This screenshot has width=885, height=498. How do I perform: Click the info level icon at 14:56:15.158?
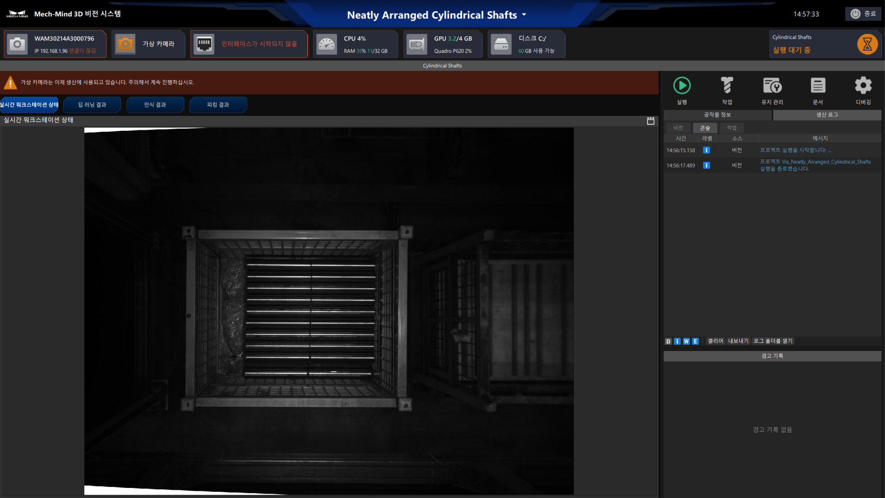point(706,150)
